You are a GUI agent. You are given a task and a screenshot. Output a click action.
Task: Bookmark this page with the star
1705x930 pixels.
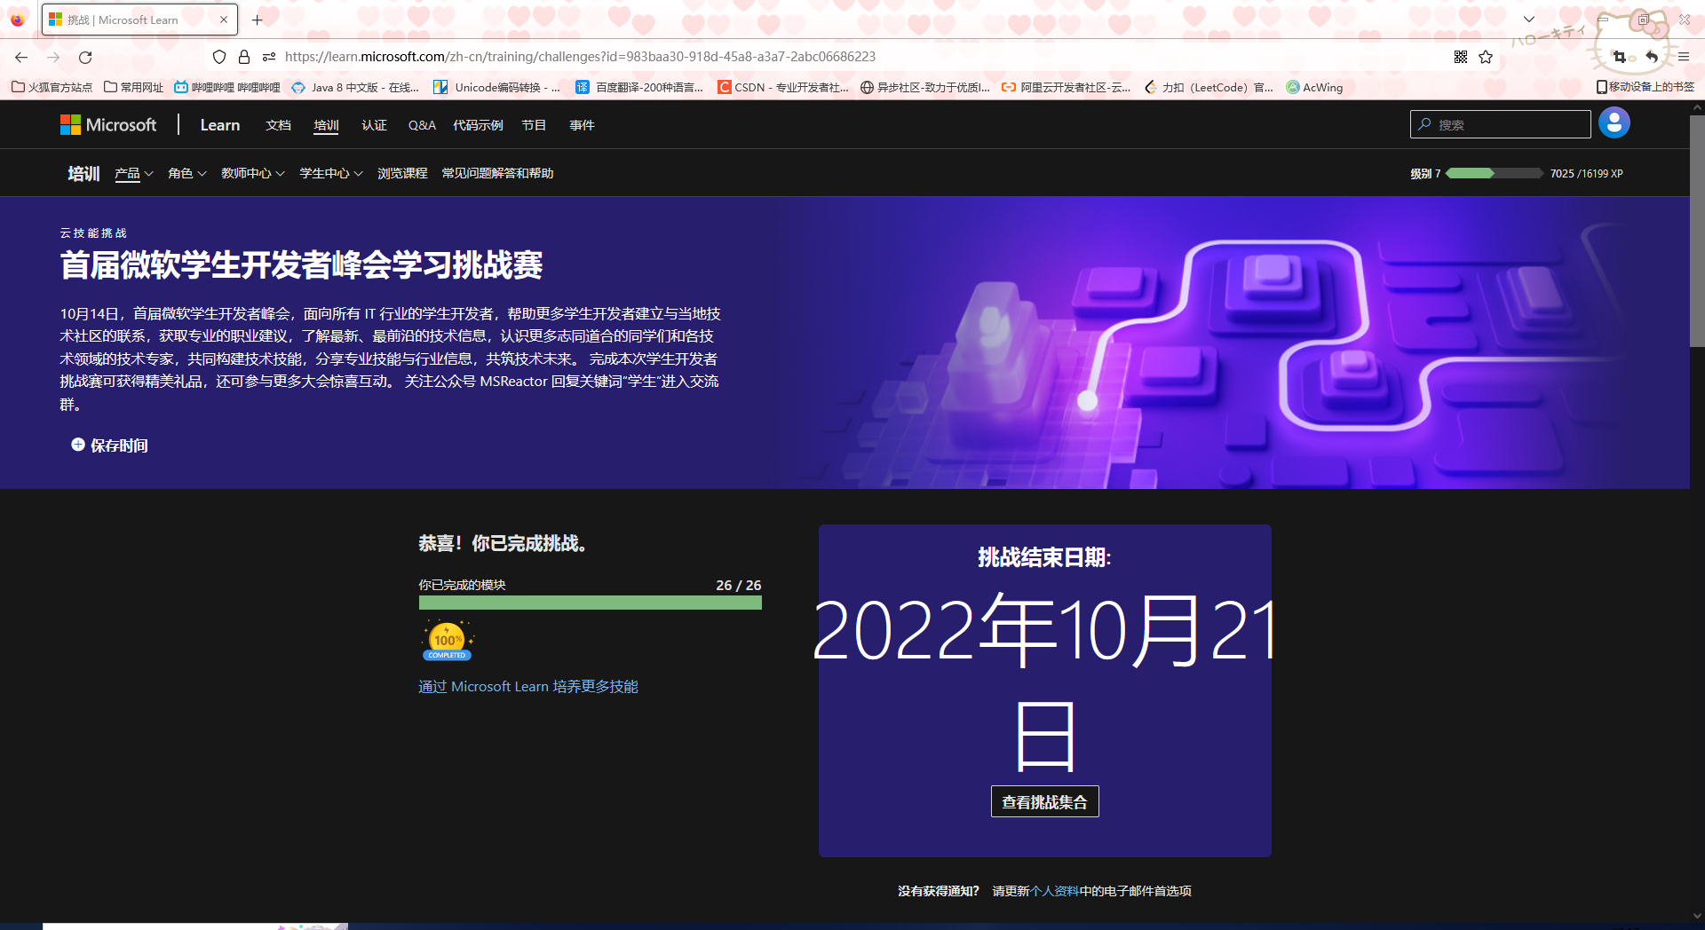(1486, 57)
